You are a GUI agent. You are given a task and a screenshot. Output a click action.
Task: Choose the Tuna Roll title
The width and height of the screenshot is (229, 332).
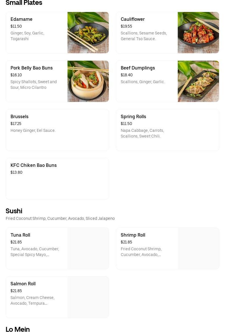pos(20,235)
